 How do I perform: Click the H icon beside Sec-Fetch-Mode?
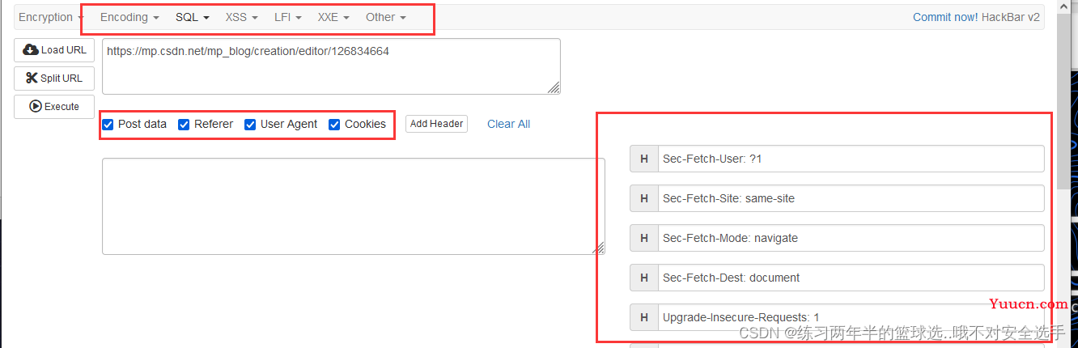pyautogui.click(x=644, y=239)
